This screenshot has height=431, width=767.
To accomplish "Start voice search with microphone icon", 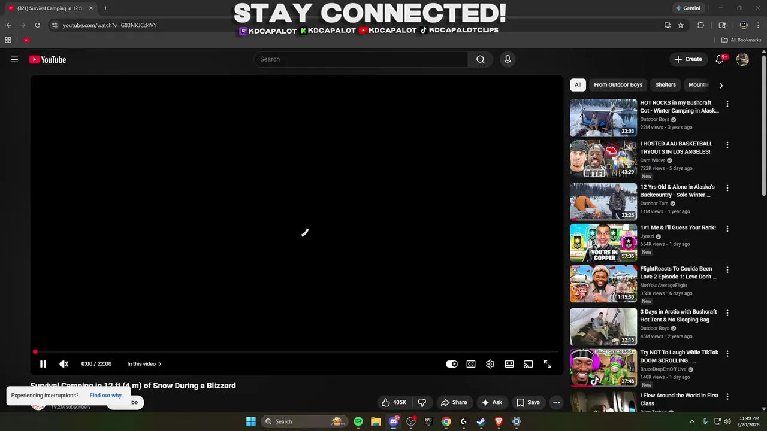I will (x=508, y=59).
